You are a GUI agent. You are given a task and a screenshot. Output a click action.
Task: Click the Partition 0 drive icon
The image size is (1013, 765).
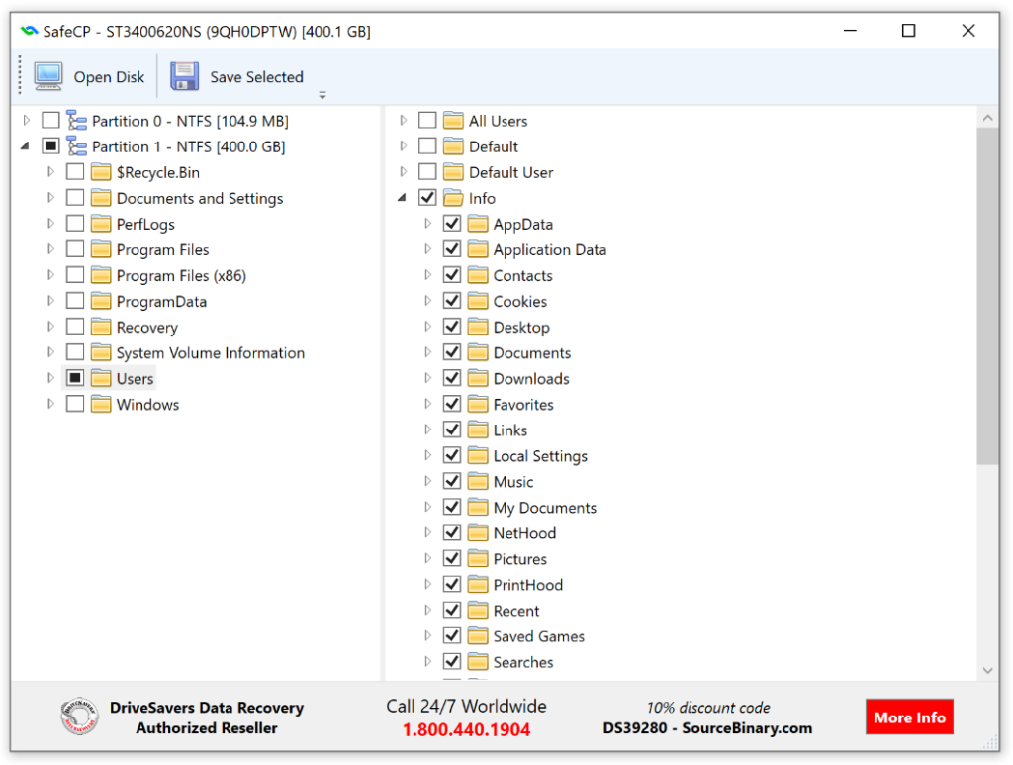[x=77, y=121]
